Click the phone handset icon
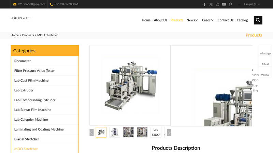Viewport: 273px width, 153px height. [x=51, y=4]
